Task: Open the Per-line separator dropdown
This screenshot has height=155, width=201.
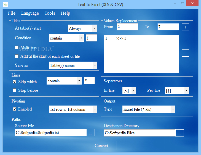Action: point(187,91)
